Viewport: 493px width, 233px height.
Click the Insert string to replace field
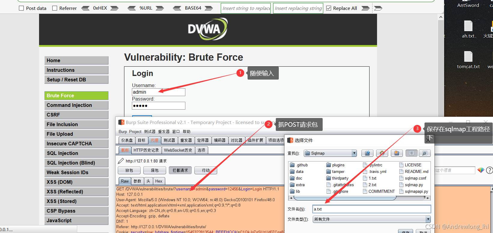pos(246,8)
